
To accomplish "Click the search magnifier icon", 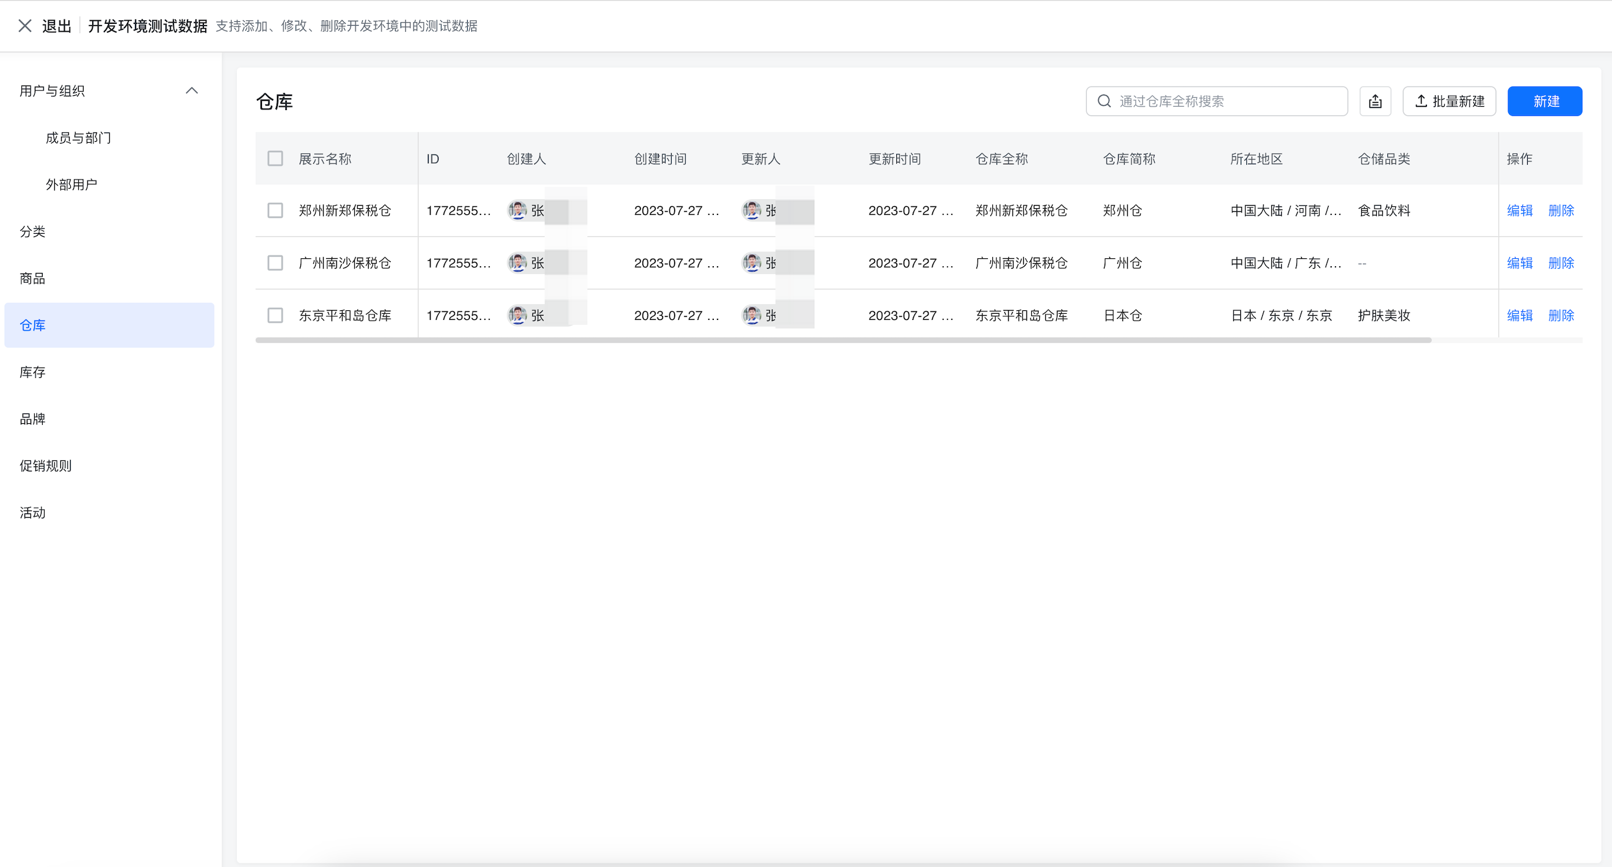I will pos(1104,101).
